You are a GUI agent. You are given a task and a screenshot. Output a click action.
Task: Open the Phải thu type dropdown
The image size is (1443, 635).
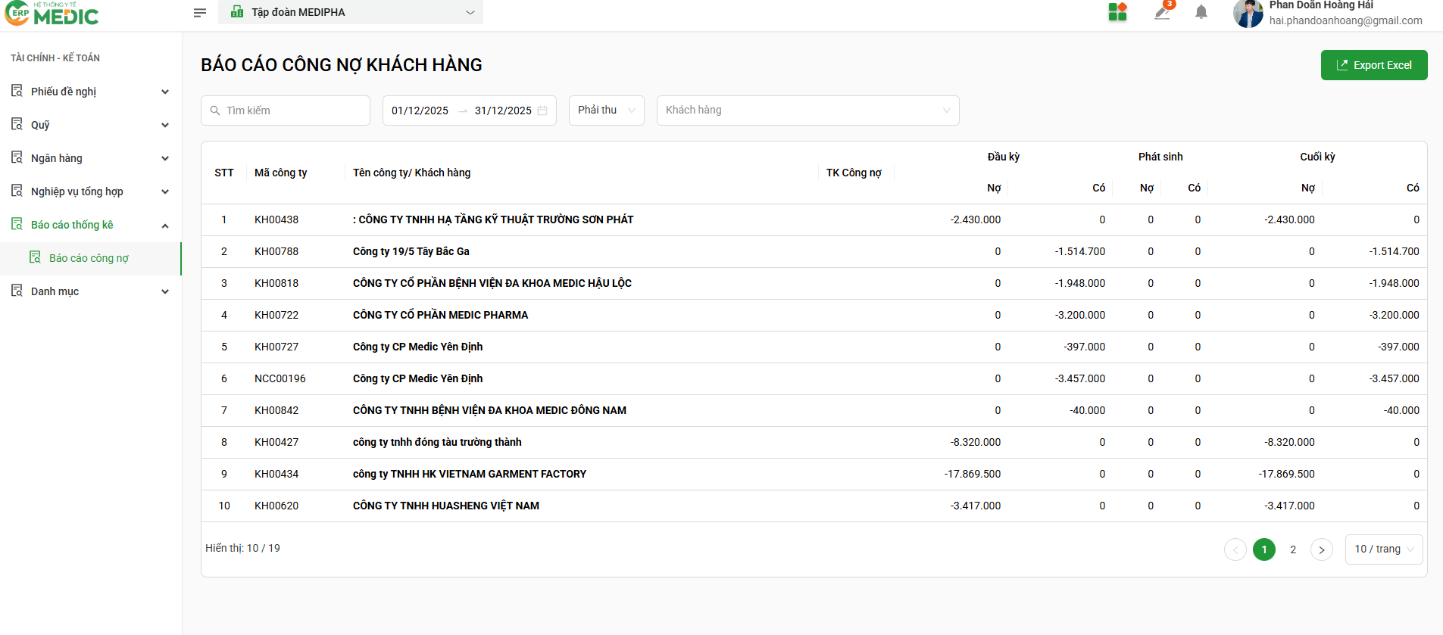[606, 111]
